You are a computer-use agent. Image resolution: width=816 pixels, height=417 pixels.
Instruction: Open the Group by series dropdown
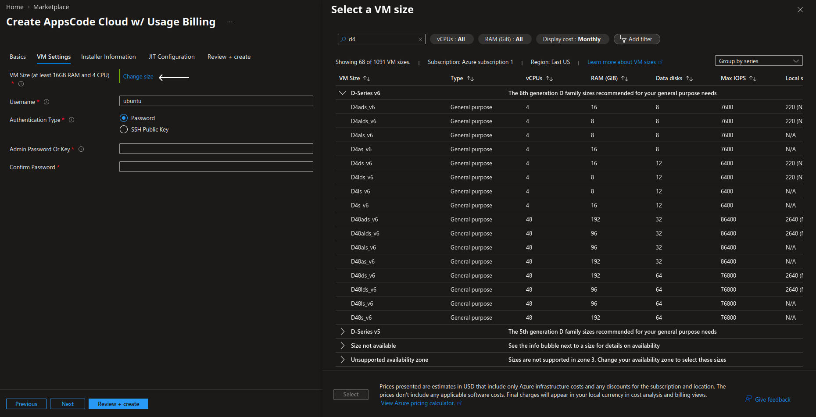click(759, 61)
